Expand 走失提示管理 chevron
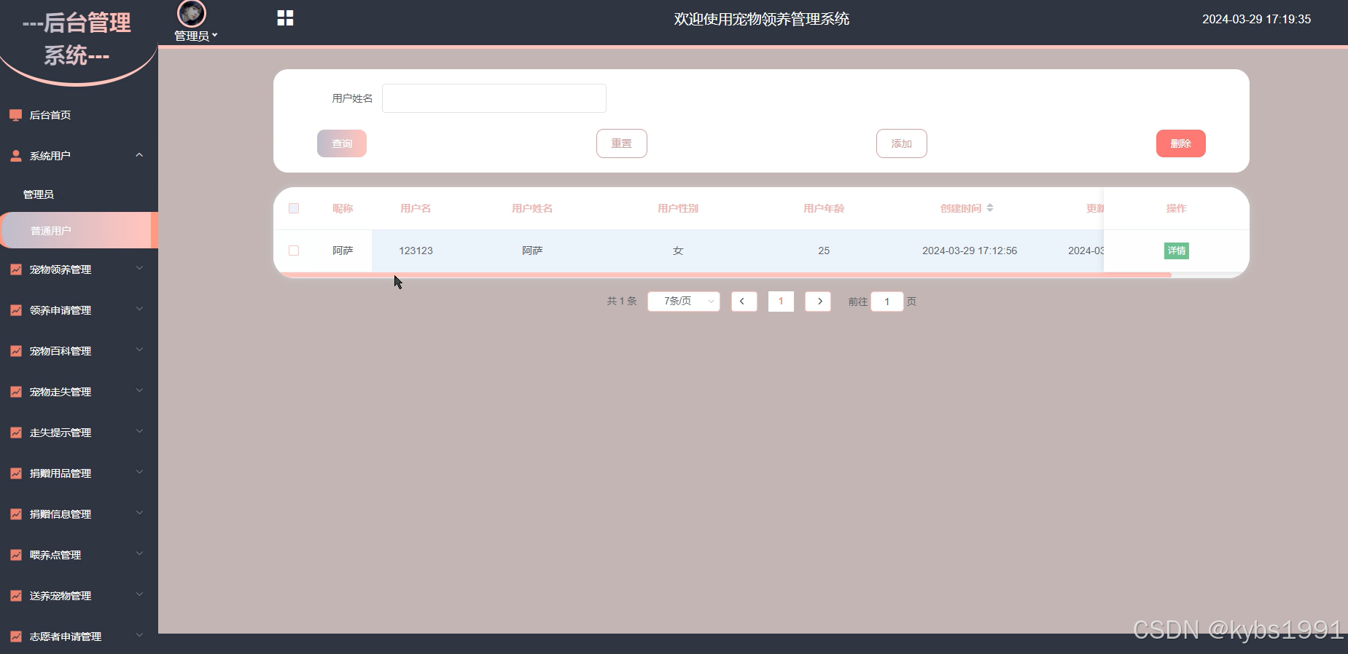1348x654 pixels. coord(139,432)
